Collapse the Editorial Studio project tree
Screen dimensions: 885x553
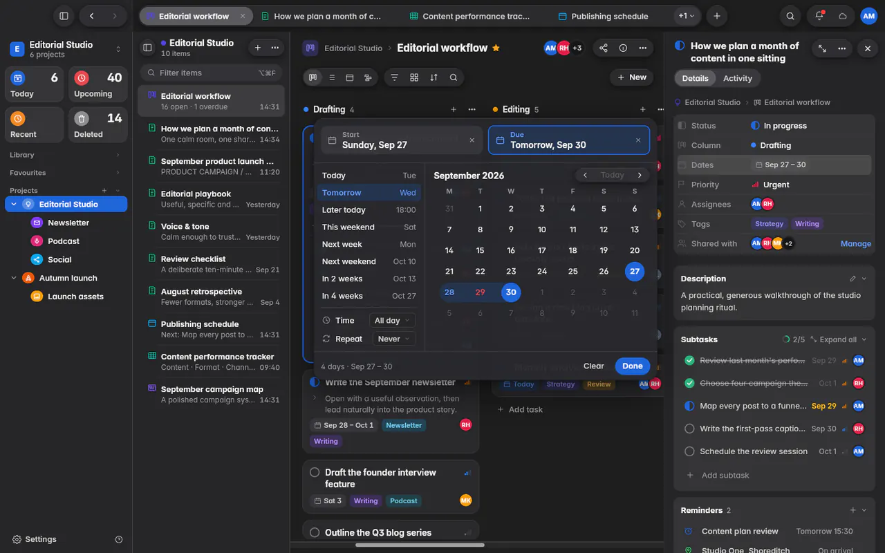[14, 205]
